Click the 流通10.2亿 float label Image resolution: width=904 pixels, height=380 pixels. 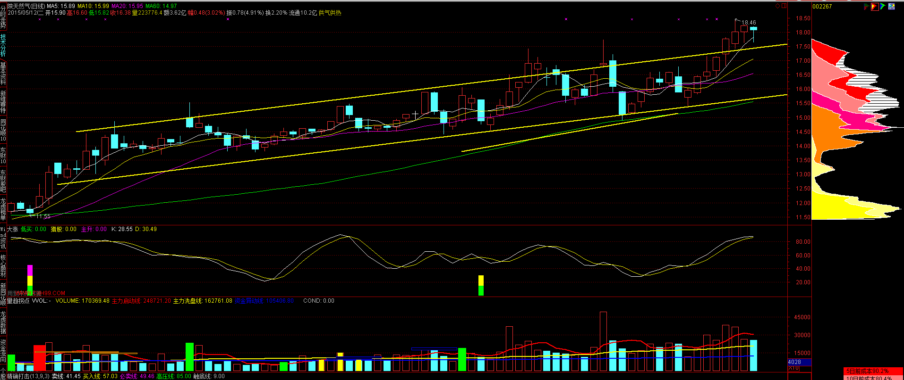click(303, 13)
